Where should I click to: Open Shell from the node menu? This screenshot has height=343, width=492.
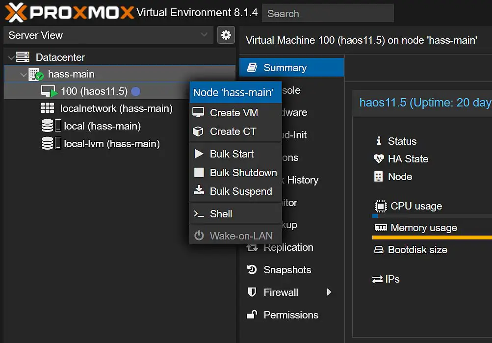coord(235,214)
